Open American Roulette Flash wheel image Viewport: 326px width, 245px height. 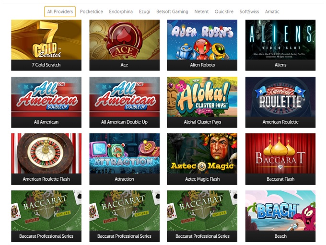[46, 153]
